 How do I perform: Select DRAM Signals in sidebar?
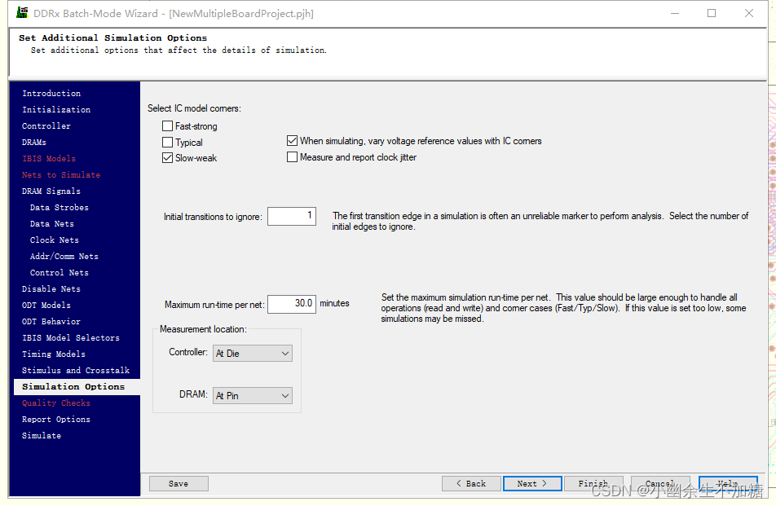click(x=51, y=191)
